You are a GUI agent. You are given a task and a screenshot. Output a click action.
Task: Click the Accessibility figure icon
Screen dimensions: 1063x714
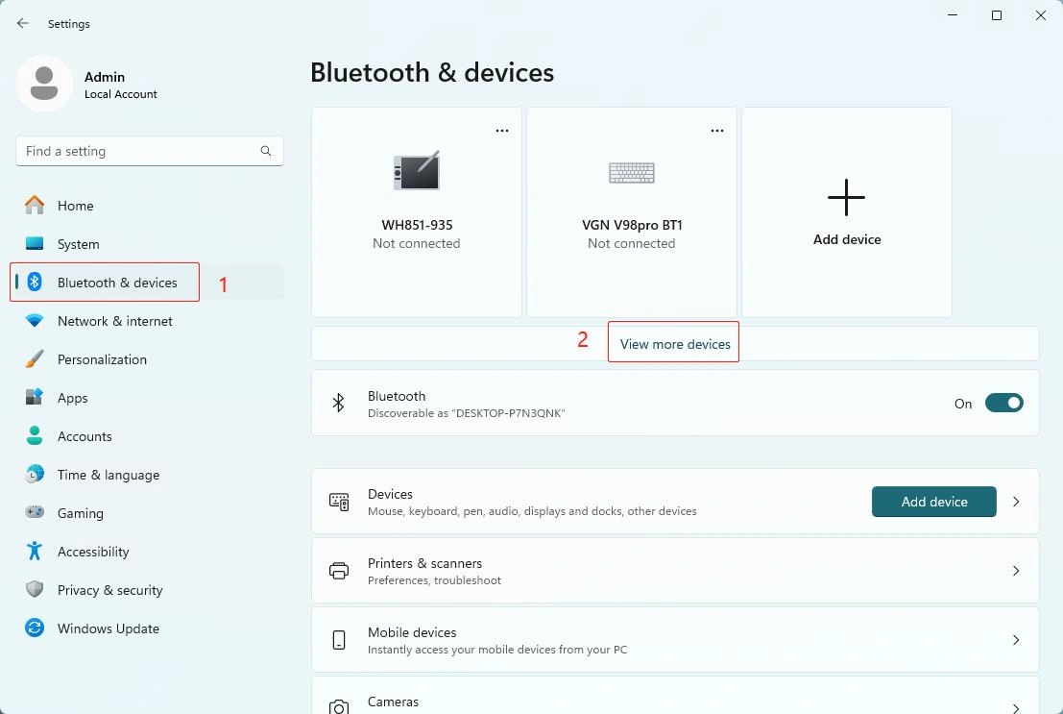35,551
